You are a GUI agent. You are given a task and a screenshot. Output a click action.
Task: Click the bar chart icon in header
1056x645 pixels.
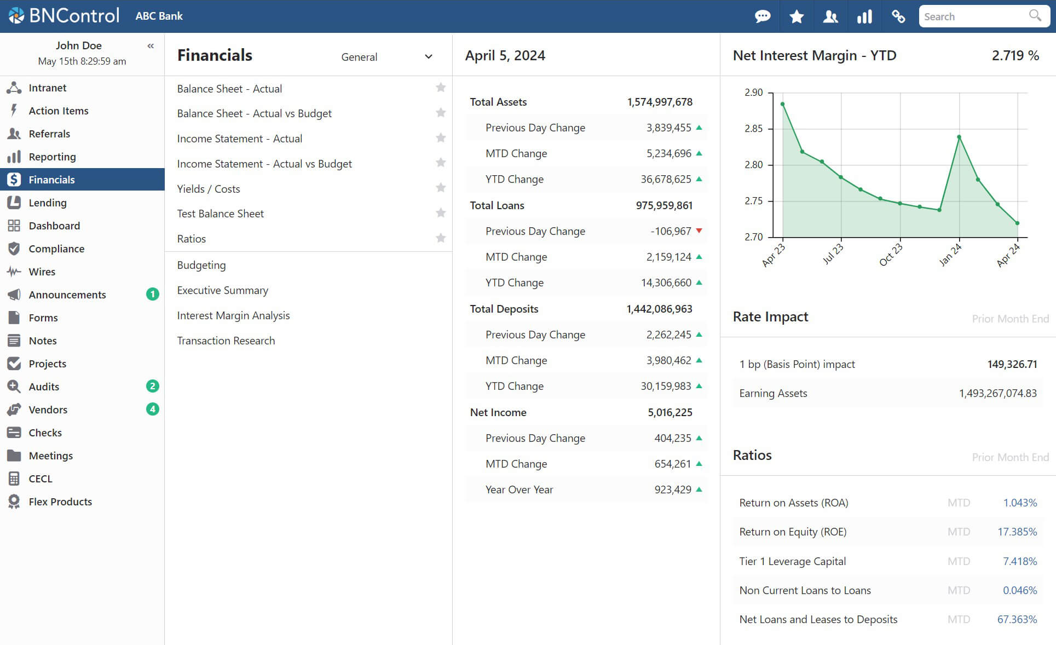click(x=864, y=16)
